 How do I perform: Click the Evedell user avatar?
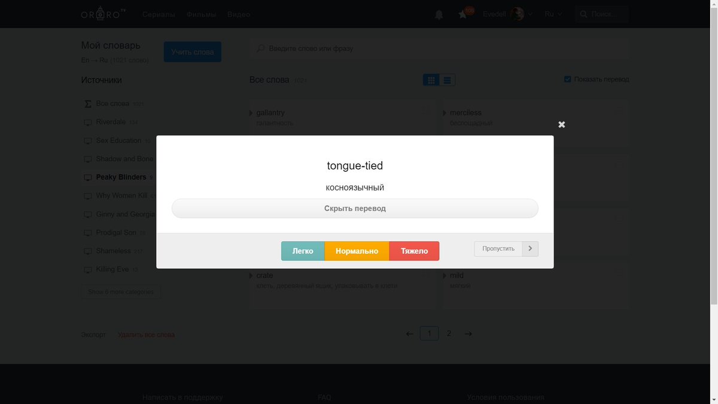click(517, 14)
